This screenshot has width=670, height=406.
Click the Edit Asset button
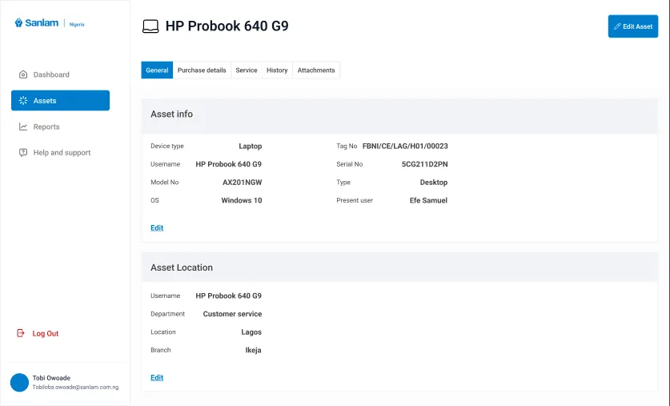pyautogui.click(x=633, y=26)
